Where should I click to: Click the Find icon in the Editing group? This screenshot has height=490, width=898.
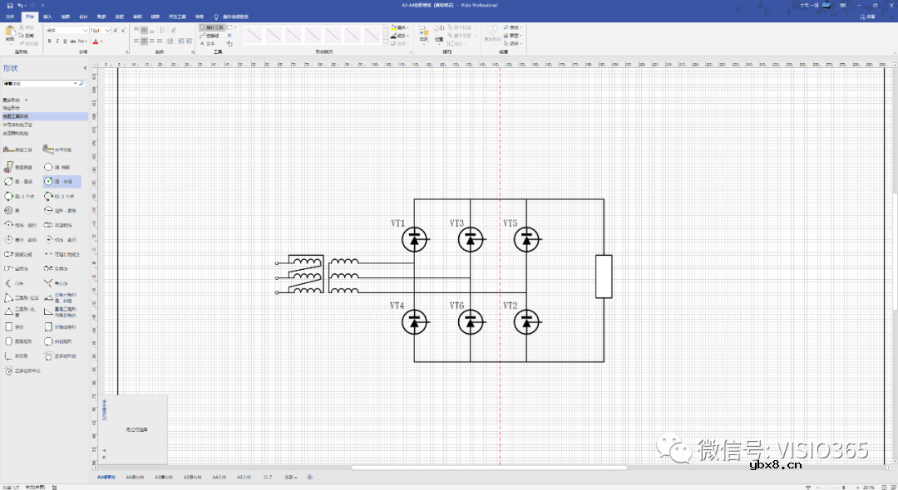[512, 27]
